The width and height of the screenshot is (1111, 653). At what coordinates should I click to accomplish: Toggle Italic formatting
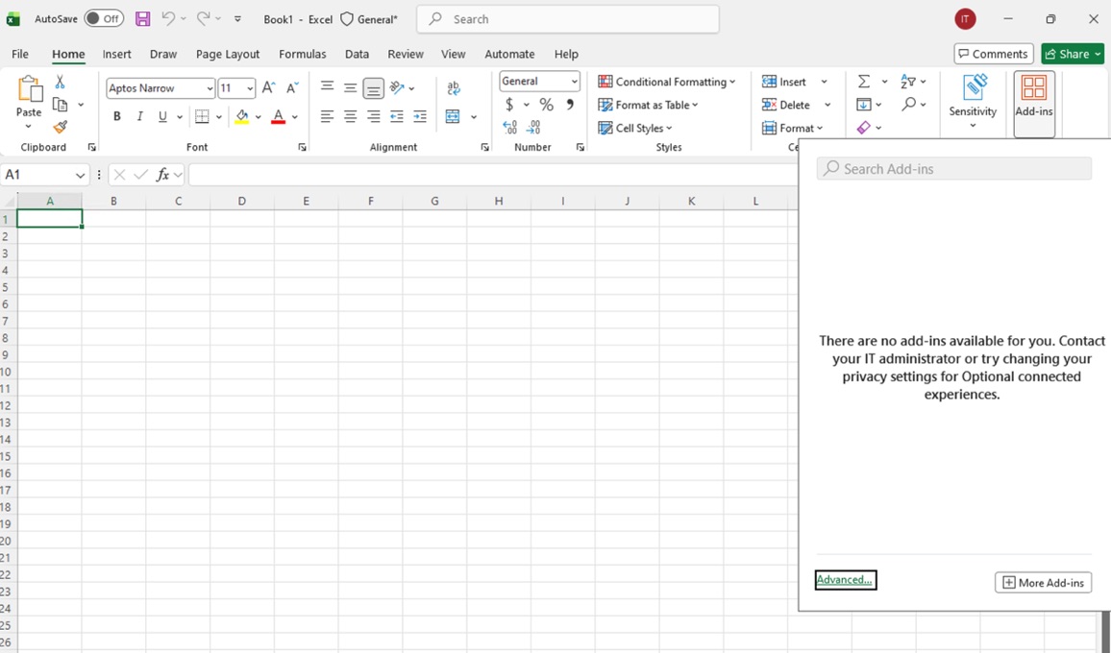coord(139,117)
